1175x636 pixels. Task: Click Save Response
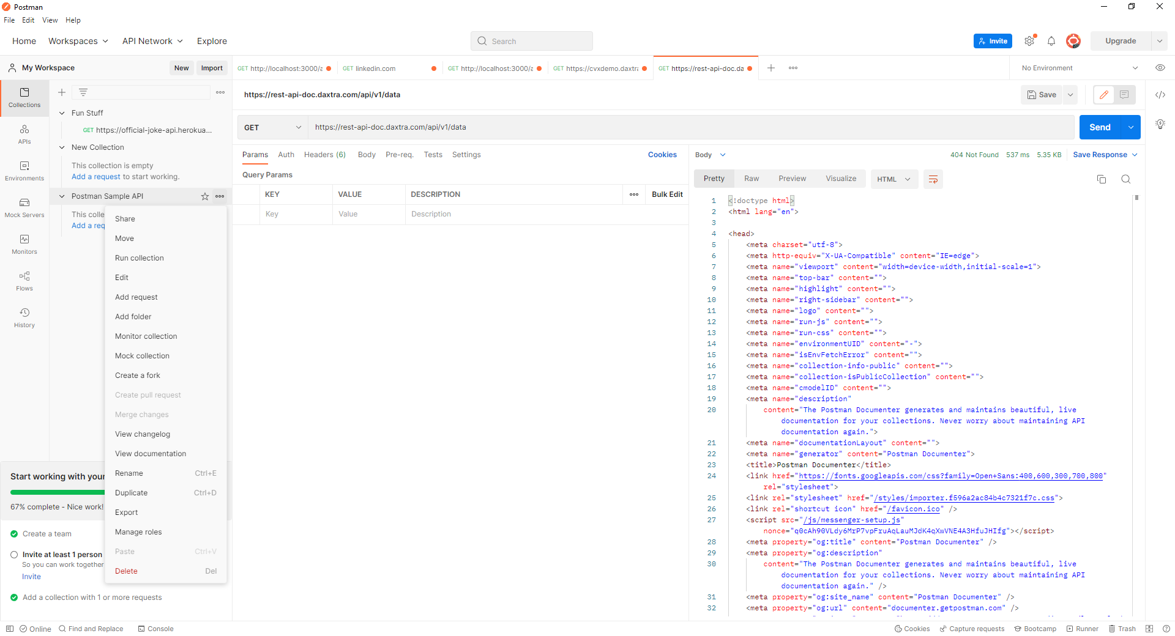tap(1100, 155)
